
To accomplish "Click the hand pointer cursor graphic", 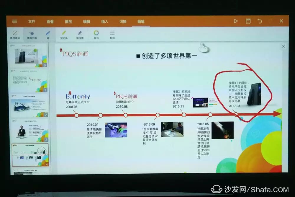I will [x=204, y=48].
